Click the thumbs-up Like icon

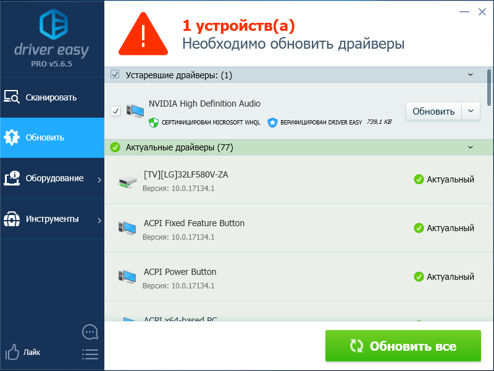[12, 352]
